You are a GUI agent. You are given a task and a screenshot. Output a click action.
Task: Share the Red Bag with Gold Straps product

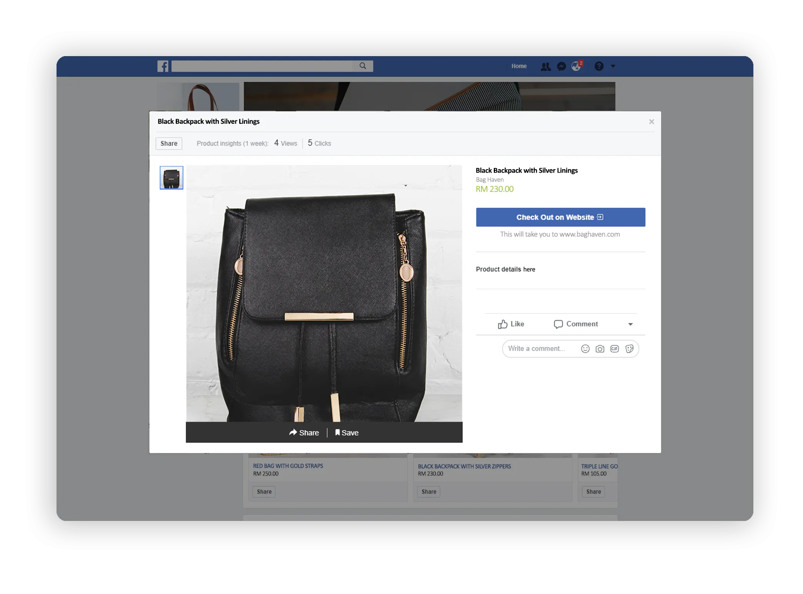[x=264, y=492]
